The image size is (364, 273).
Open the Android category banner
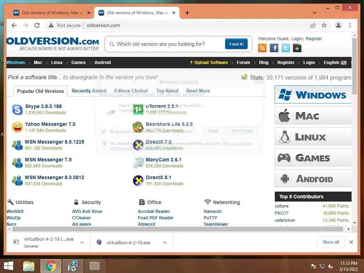(x=313, y=178)
